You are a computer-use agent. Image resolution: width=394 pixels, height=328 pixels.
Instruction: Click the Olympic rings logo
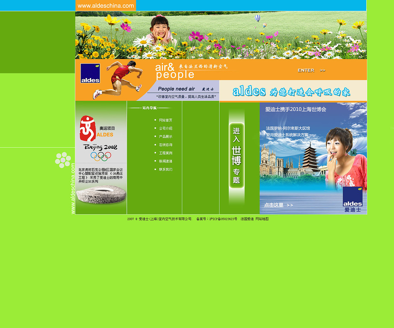(x=101, y=156)
